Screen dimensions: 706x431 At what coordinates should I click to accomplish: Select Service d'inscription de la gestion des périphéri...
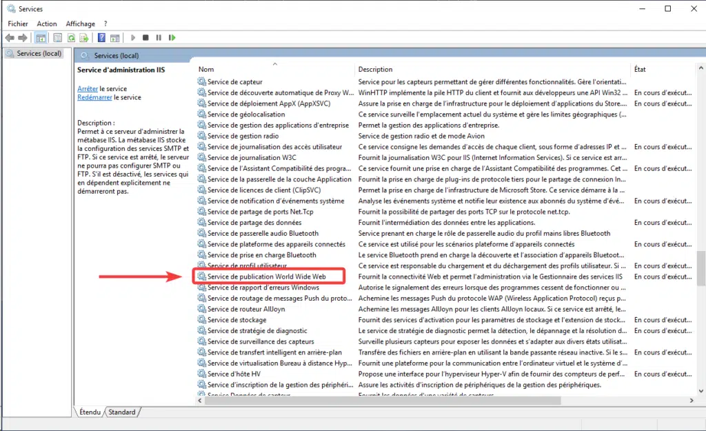(x=280, y=384)
